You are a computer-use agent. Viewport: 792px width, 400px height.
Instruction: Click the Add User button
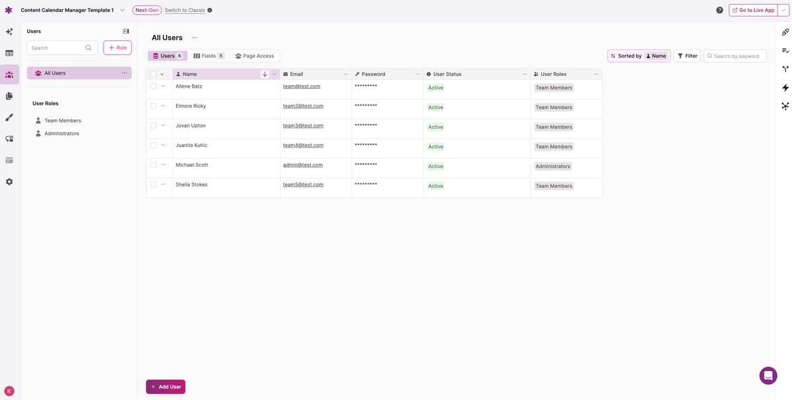coord(166,387)
